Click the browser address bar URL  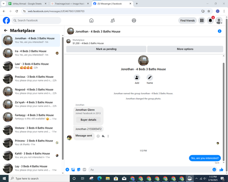coord(56,11)
